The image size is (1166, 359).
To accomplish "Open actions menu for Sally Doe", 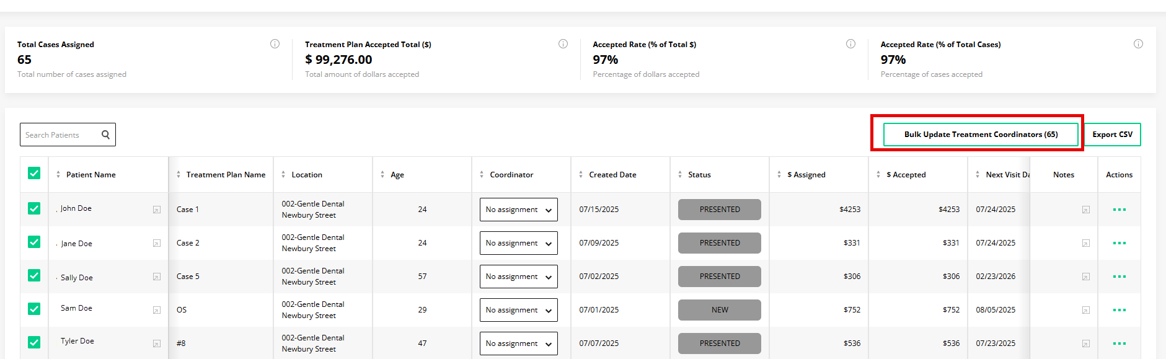I will coord(1120,277).
